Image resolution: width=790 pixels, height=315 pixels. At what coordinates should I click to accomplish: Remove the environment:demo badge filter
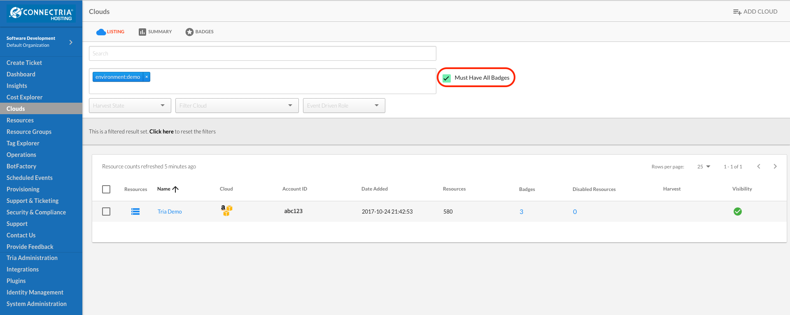point(147,77)
